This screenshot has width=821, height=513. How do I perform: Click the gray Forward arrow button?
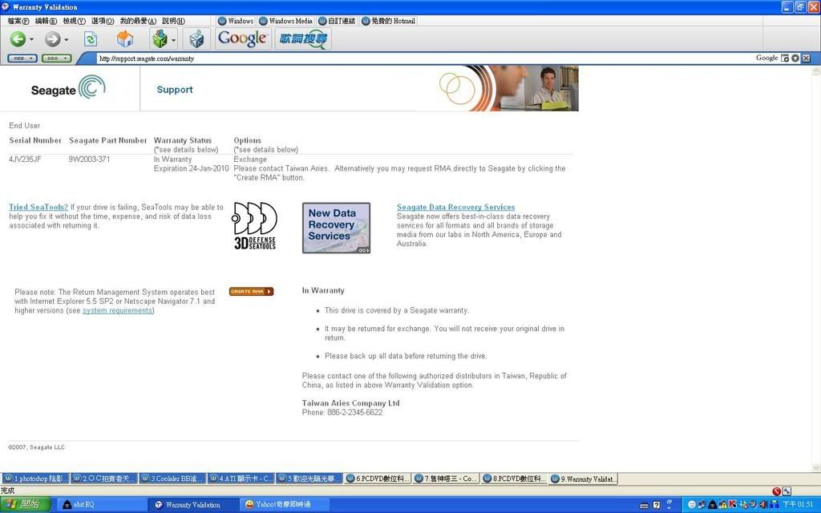(52, 38)
